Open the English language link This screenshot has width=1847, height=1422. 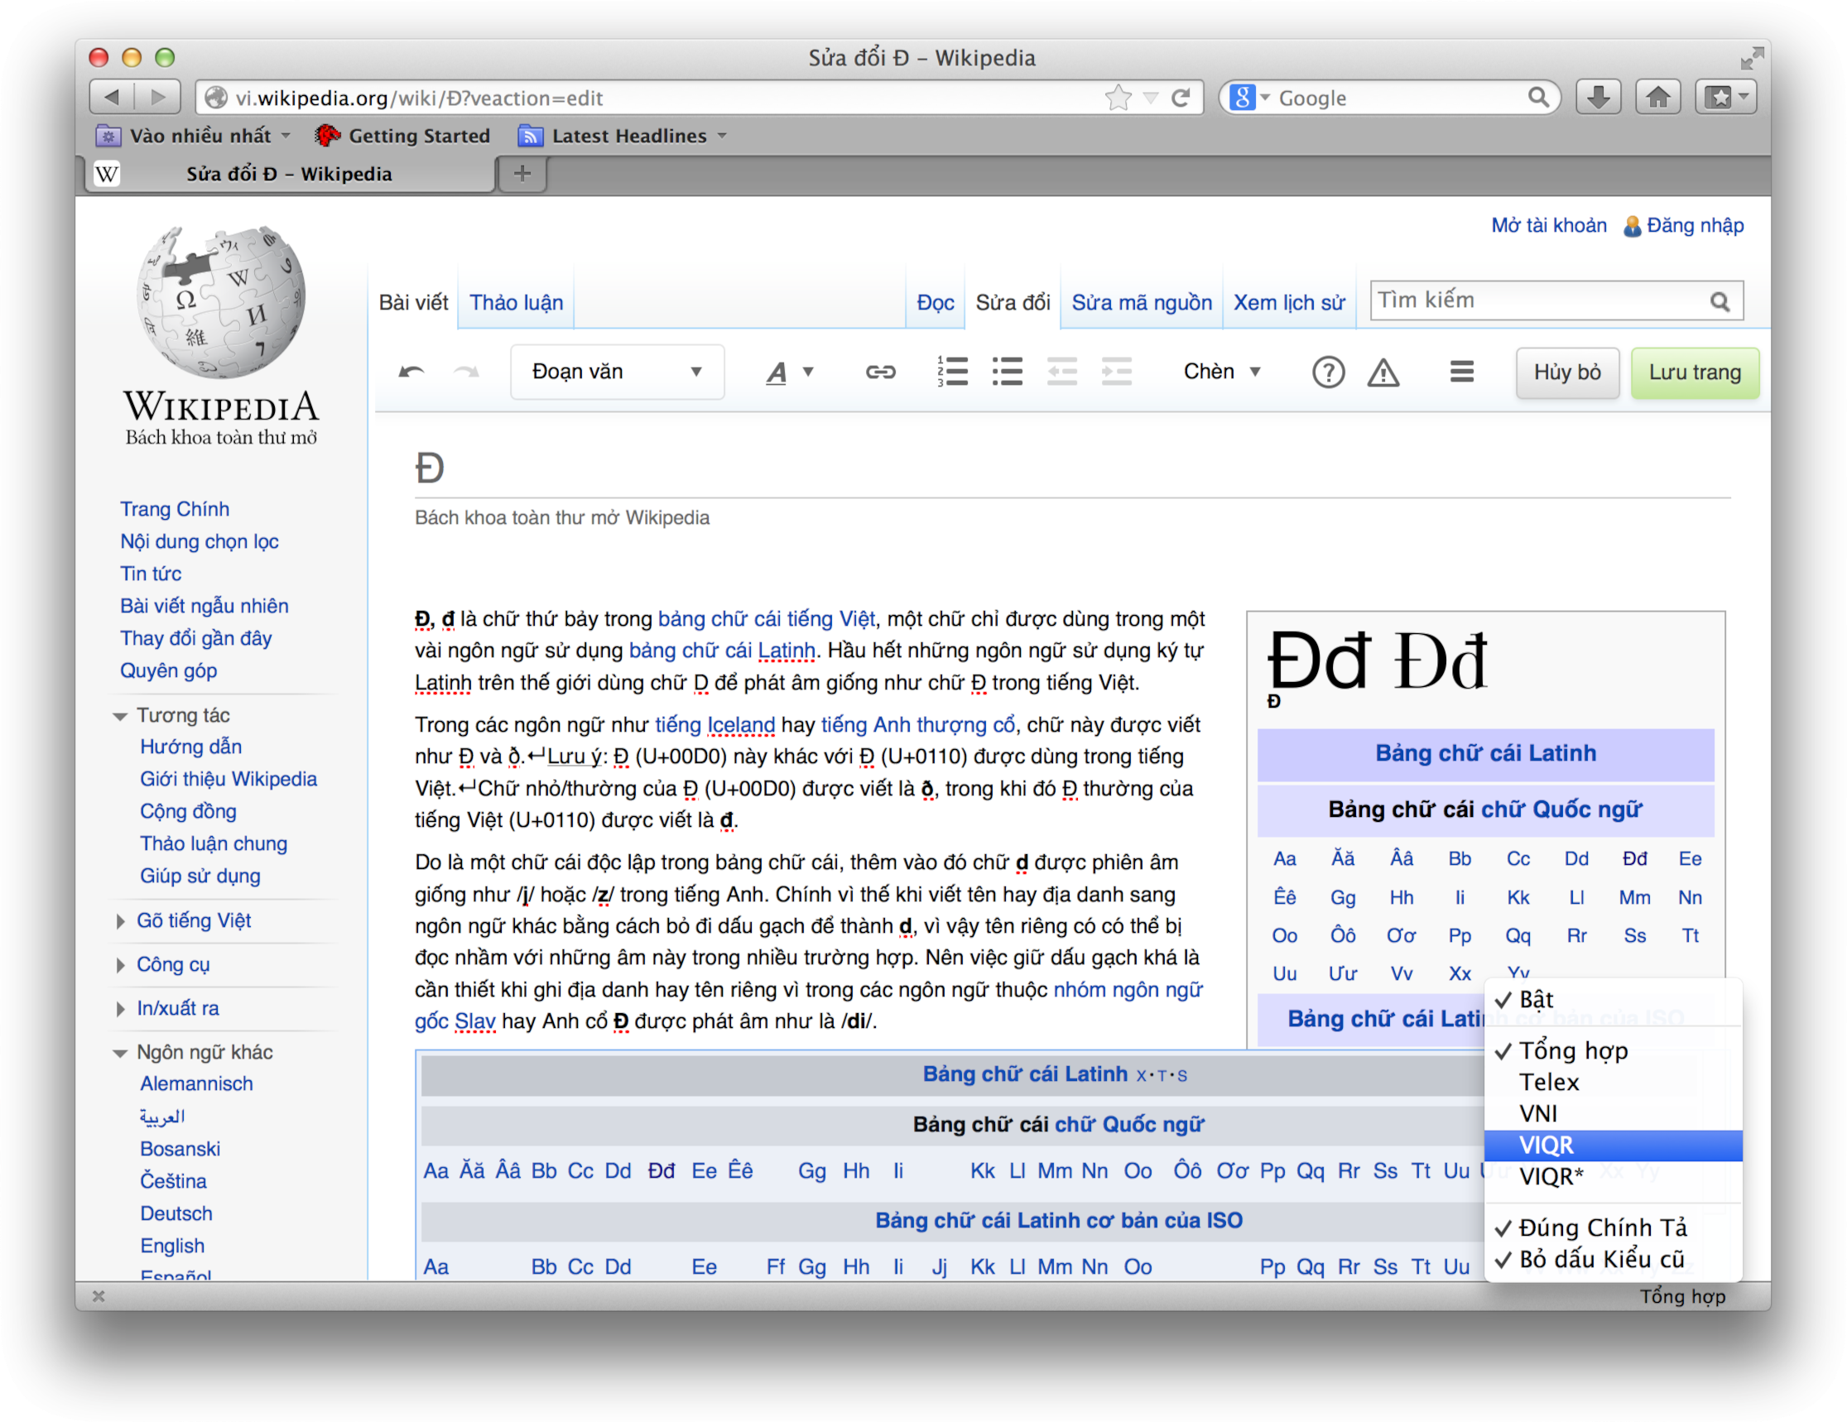click(x=171, y=1247)
